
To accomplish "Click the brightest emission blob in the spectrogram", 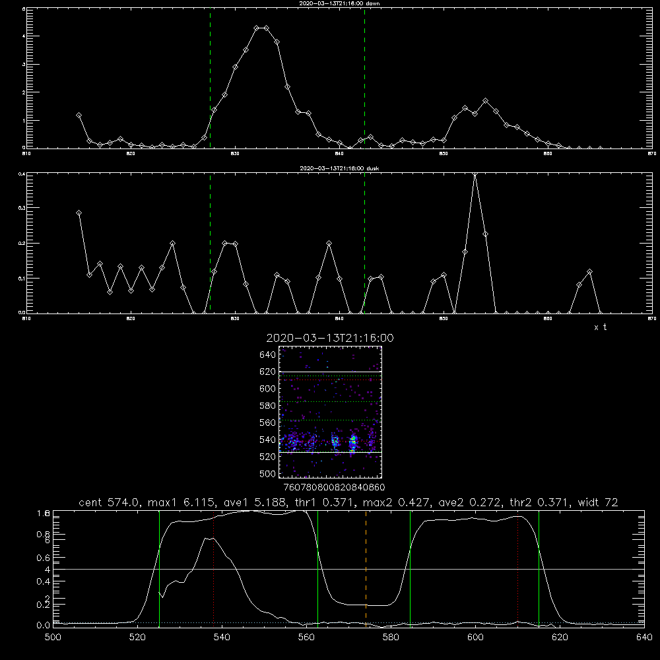I will [353, 443].
